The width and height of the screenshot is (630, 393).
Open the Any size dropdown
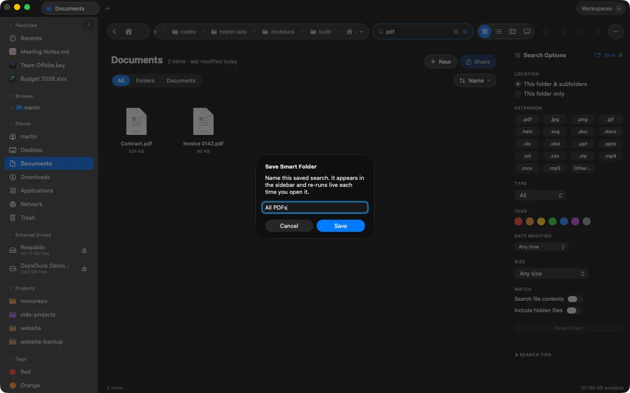coord(552,273)
